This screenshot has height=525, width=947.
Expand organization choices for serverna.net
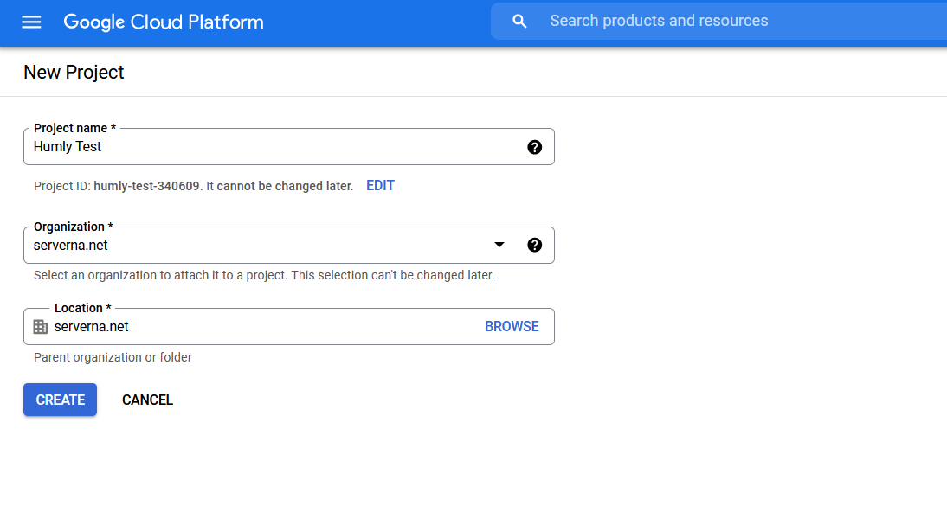coord(499,245)
